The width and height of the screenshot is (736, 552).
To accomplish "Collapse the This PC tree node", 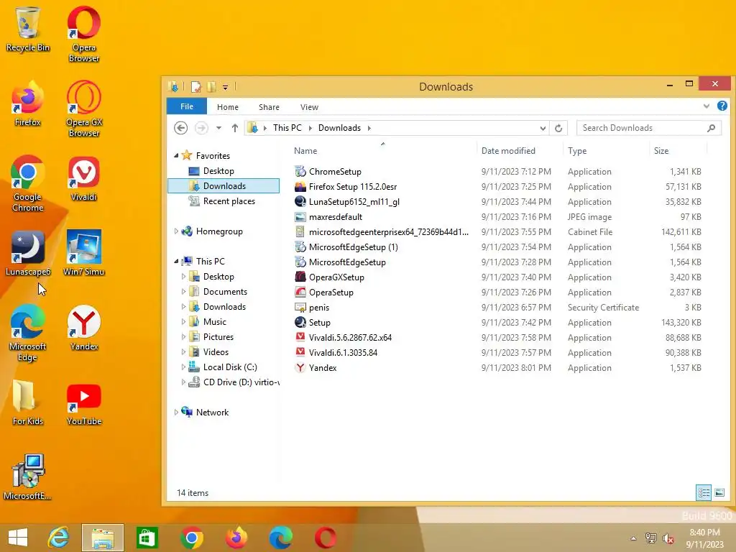I will coord(176,261).
